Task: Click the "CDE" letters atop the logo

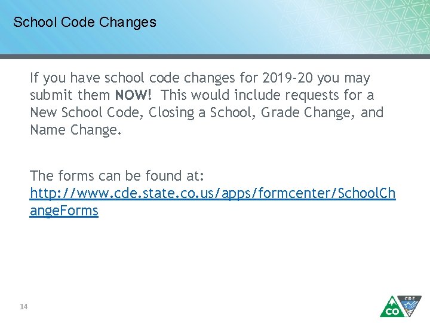Action: click(410, 299)
